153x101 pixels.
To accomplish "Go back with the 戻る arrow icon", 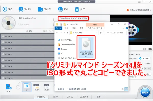I will coord(5,9).
